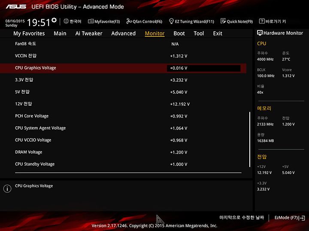Viewport: 309px width, 231px height.
Task: Select CPU Graphics Voltage value field
Action: 203,68
